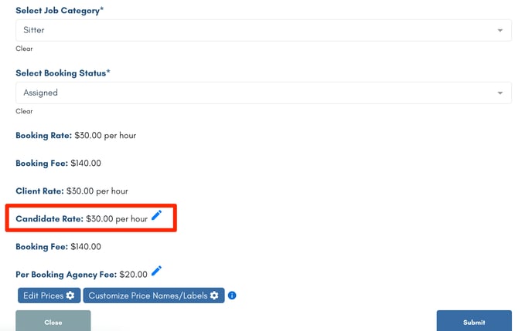Click the Per Booking Agency Fee $20.00 value
The width and height of the screenshot is (532, 331).
133,274
